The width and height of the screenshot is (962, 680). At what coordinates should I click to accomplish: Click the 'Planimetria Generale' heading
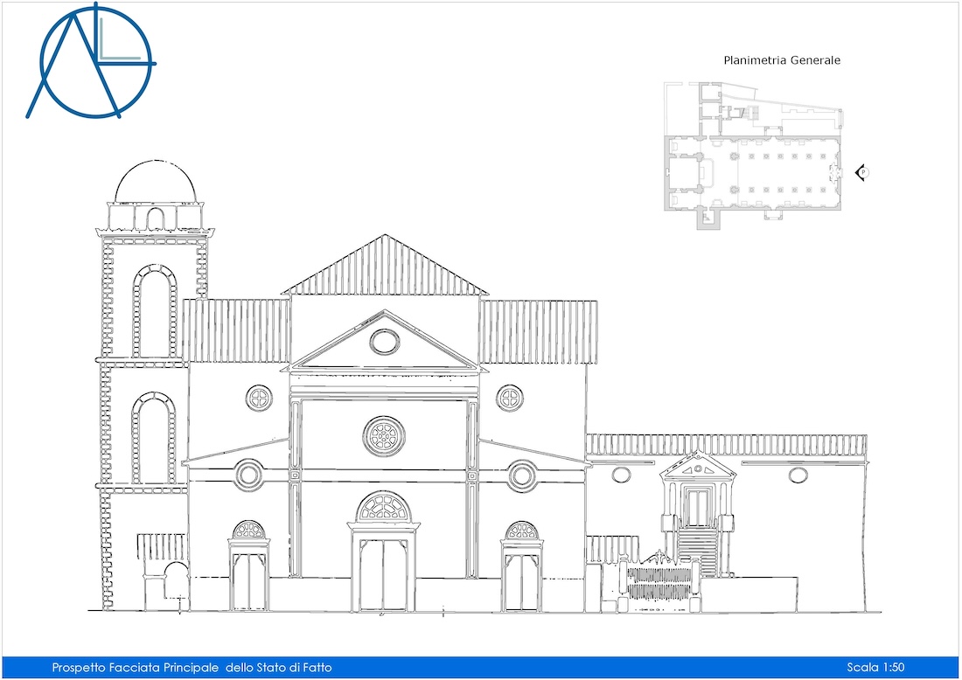[x=781, y=59]
